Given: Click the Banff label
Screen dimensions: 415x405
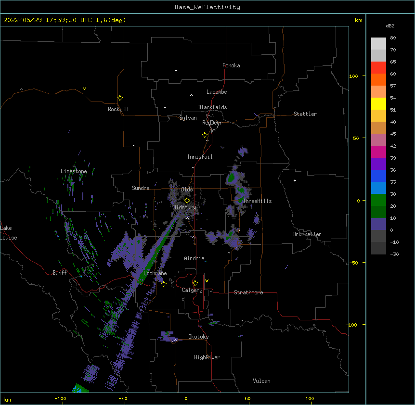Looking at the screenshot, I should [x=60, y=273].
